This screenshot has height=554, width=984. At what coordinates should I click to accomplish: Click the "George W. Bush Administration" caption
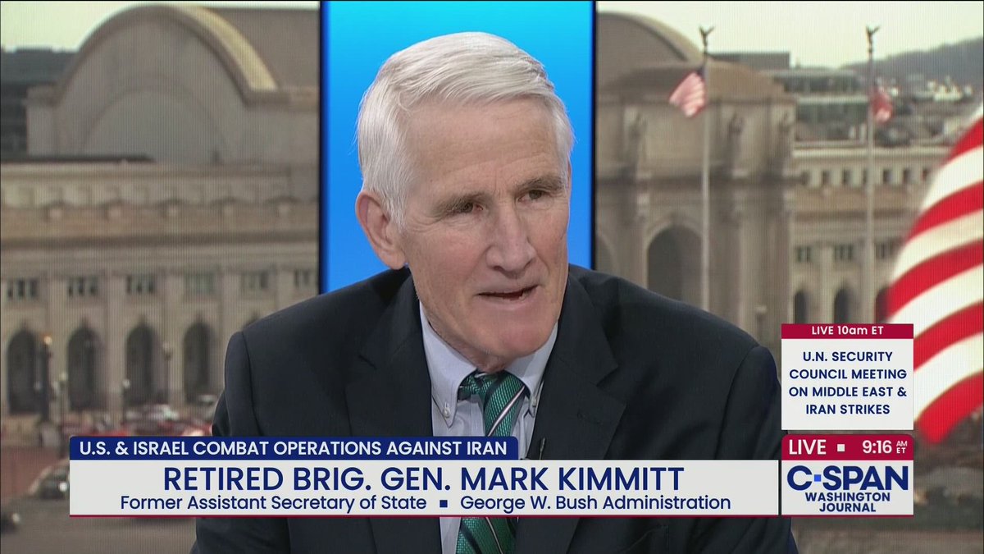595,502
